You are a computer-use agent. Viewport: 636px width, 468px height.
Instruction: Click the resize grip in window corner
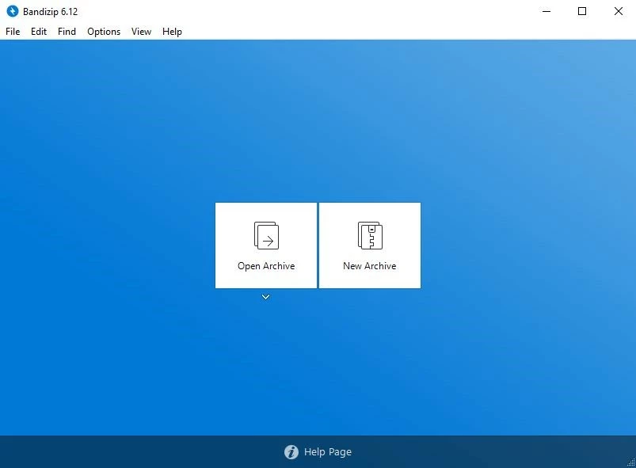point(631,463)
